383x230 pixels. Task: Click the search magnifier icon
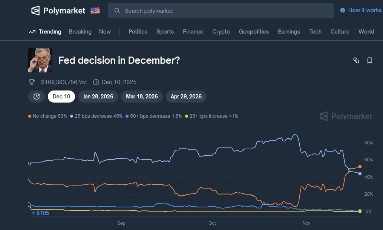[x=117, y=11]
